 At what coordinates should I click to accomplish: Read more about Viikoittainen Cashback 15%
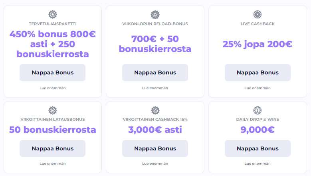[x=155, y=164]
